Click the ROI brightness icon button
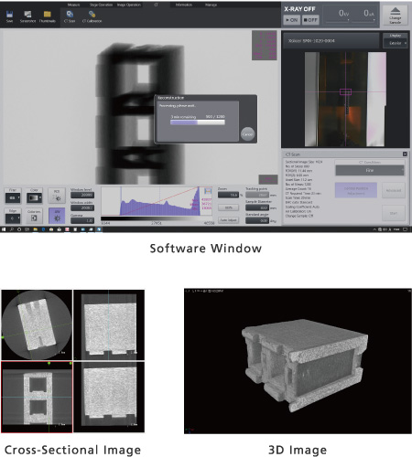 click(x=57, y=196)
